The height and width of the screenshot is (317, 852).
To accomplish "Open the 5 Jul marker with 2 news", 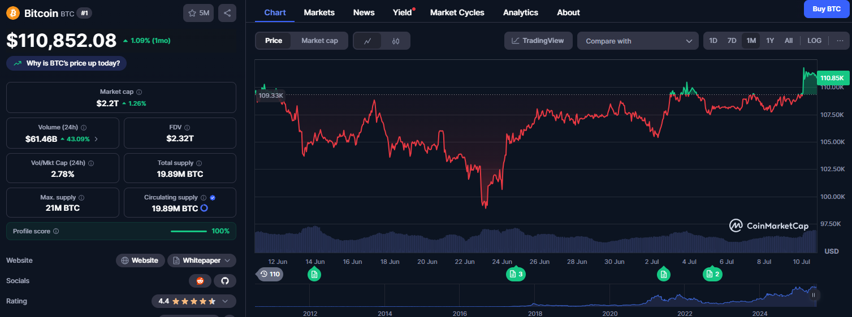I will 712,275.
